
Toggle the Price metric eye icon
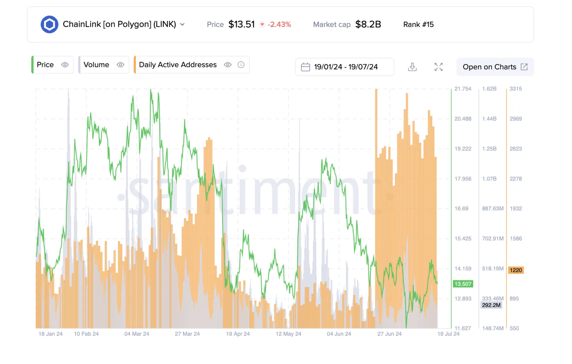point(65,65)
